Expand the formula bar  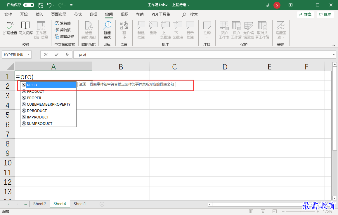[334, 55]
